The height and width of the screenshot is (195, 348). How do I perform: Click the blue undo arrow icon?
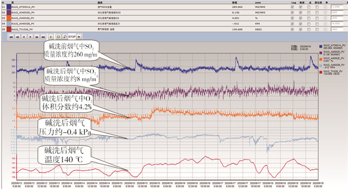coord(65,37)
